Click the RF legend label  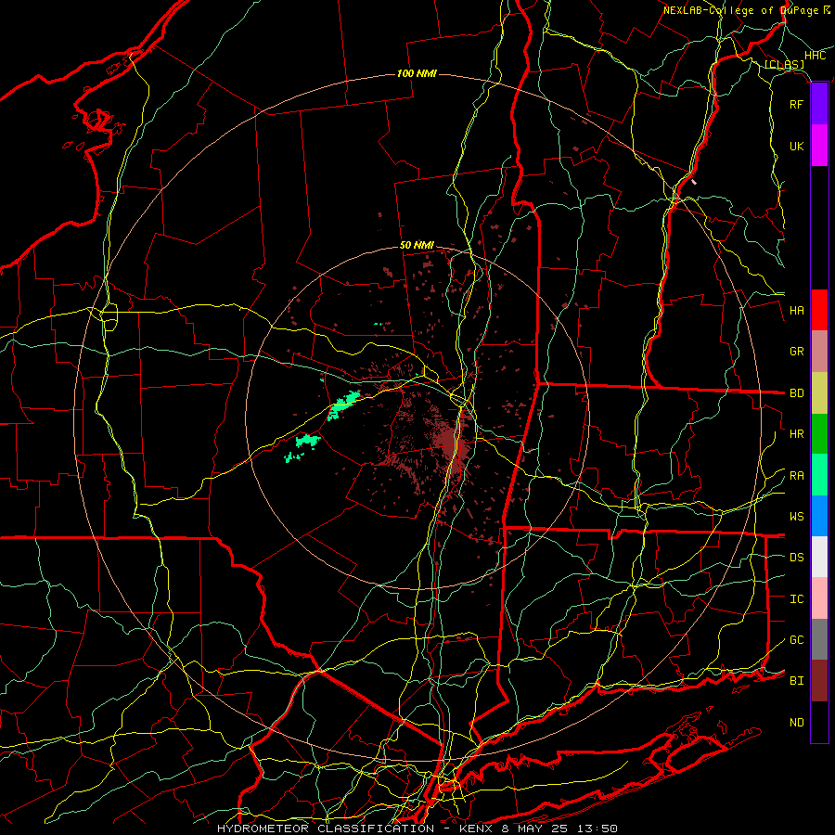(x=796, y=105)
